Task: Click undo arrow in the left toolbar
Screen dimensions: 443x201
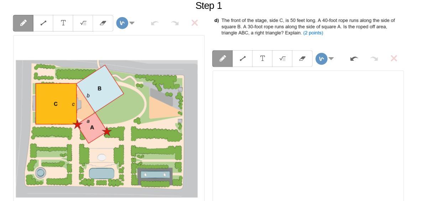Action: pos(155,23)
